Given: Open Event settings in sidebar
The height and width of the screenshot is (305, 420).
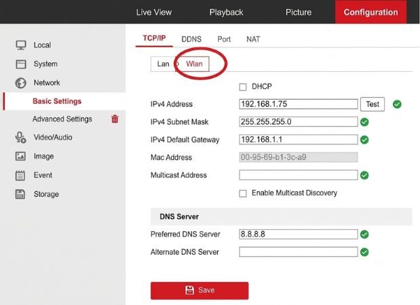Looking at the screenshot, I should (43, 176).
